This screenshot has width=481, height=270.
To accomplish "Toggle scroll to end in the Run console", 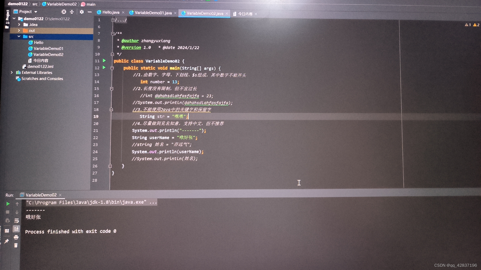I will 16,229.
